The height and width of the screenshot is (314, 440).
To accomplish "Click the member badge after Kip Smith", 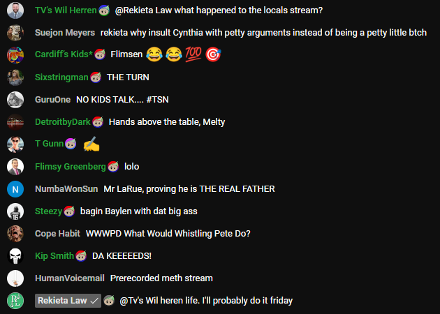I will [81, 255].
